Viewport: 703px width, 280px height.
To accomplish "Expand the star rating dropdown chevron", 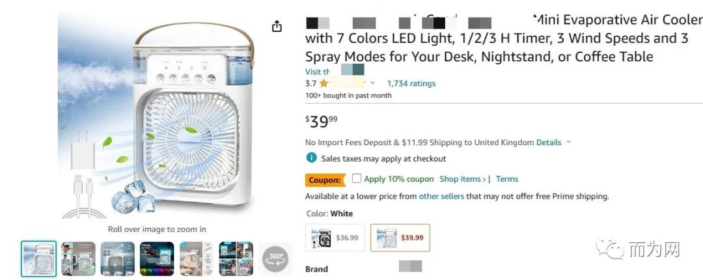I will coord(372,83).
